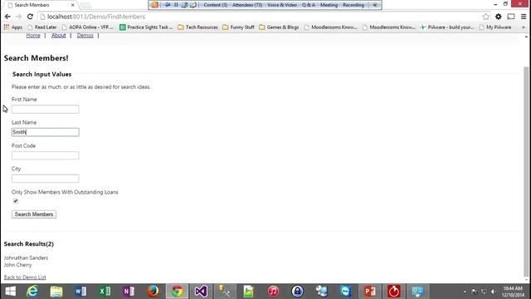
Task: Switch to Chrome in the taskbar
Action: 177,292
